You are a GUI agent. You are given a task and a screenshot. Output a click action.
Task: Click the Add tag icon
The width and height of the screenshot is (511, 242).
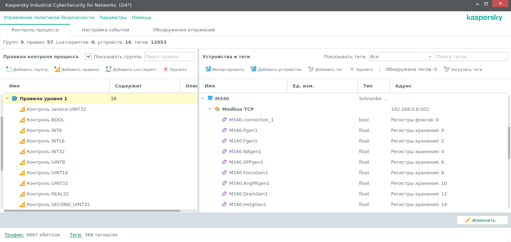(311, 69)
